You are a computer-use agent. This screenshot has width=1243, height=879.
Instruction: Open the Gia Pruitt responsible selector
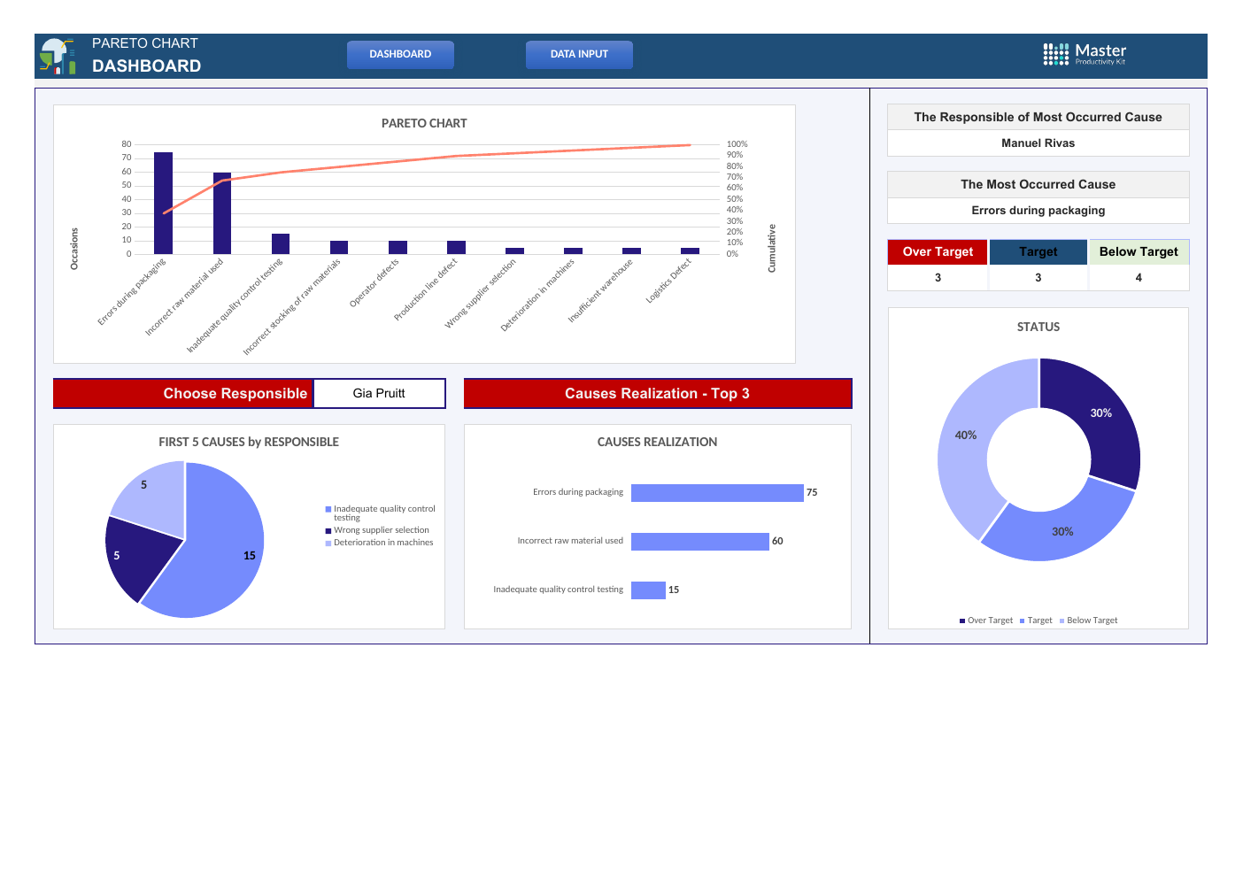379,394
